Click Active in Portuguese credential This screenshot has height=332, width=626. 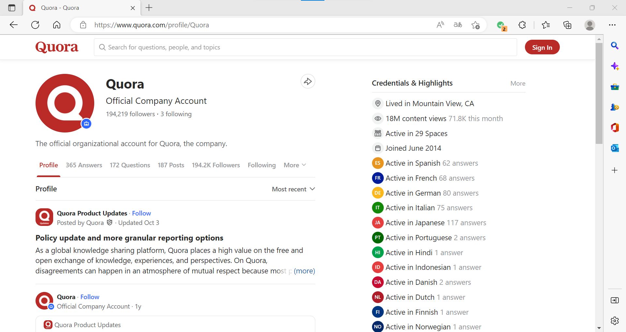click(429, 238)
